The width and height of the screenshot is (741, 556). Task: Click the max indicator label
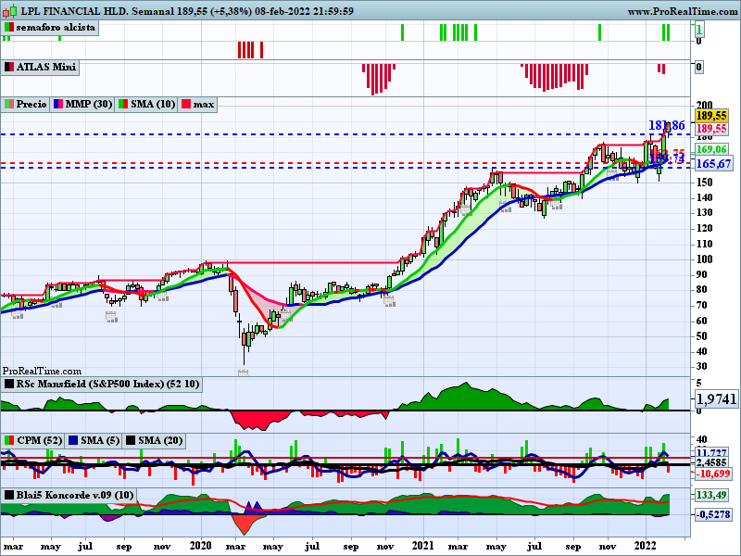point(197,104)
